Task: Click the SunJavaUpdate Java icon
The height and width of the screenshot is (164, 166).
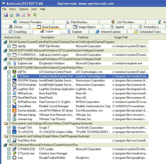Action: [x=14, y=111]
